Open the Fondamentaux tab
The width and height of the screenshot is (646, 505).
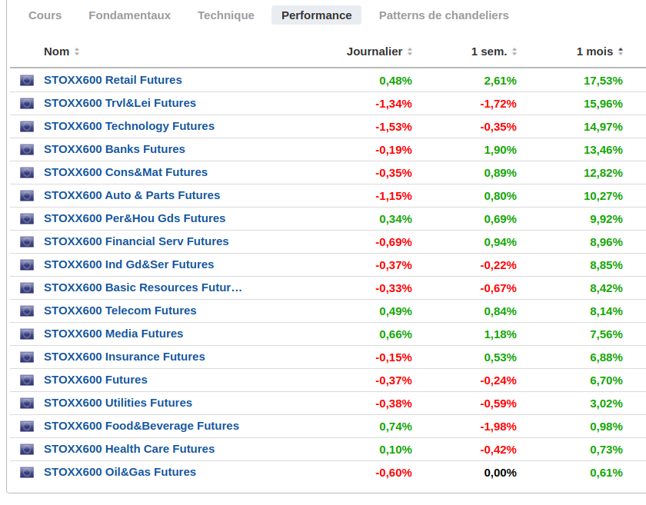(x=129, y=15)
